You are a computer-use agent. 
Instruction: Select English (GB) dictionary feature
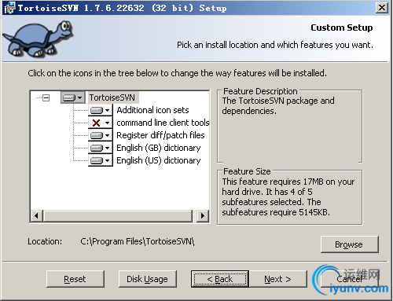click(159, 148)
